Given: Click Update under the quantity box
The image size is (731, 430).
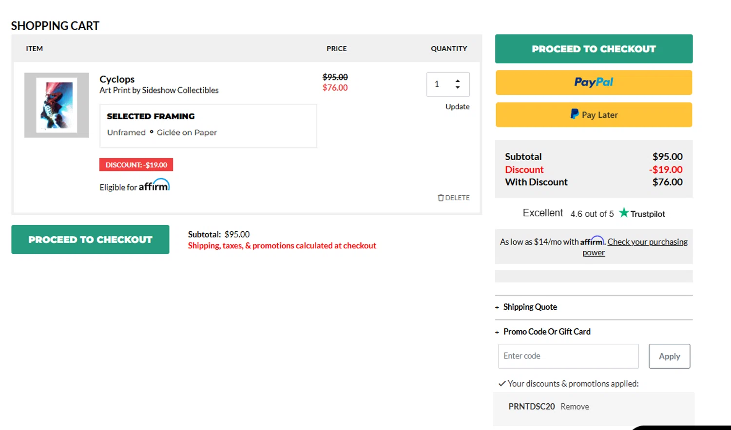Looking at the screenshot, I should click(x=457, y=107).
